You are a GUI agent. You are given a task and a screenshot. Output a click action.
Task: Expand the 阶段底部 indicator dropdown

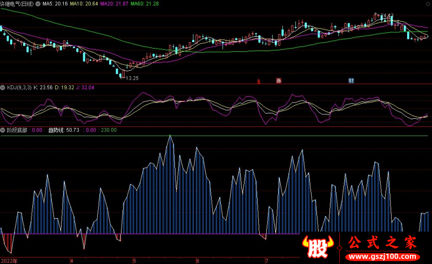(x=3, y=130)
